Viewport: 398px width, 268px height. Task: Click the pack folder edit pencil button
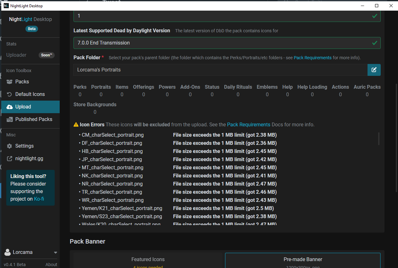374,70
